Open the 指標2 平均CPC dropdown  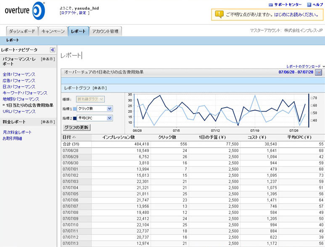tap(109, 119)
